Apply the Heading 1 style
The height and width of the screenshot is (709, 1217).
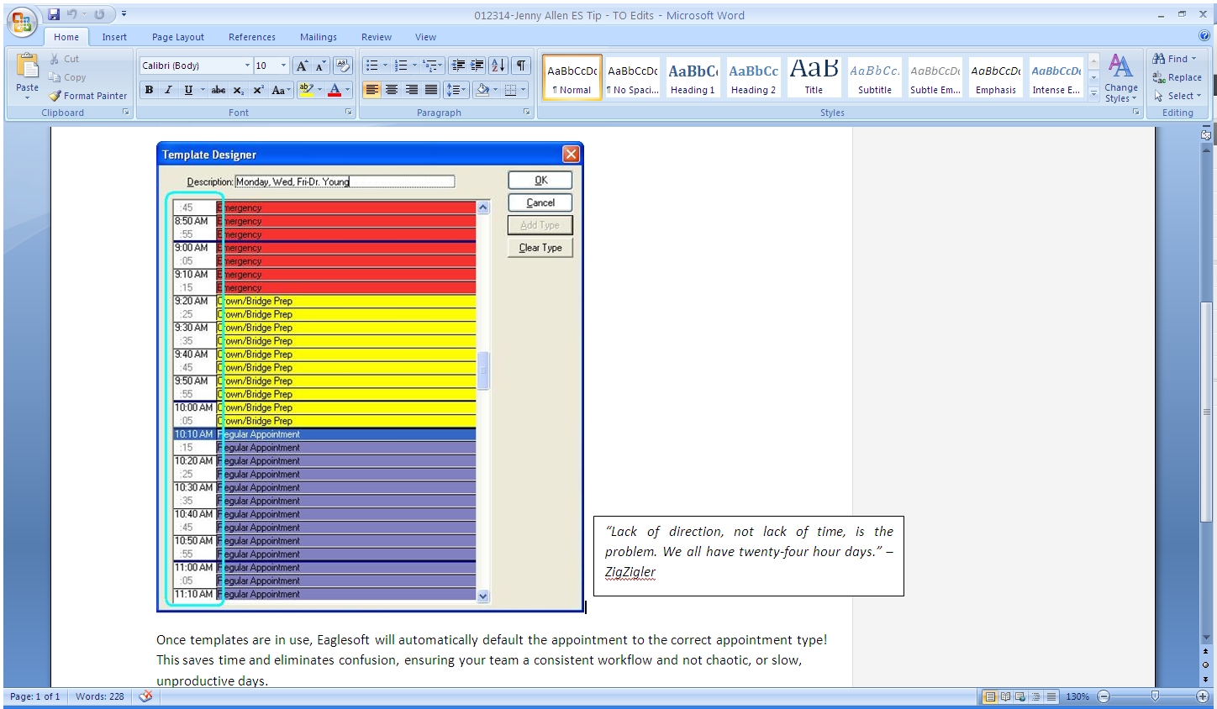click(x=693, y=78)
